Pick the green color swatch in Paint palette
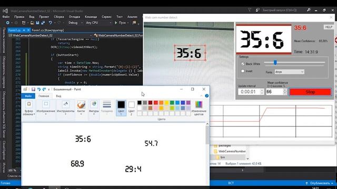The width and height of the screenshot is (337, 189). click(172, 103)
